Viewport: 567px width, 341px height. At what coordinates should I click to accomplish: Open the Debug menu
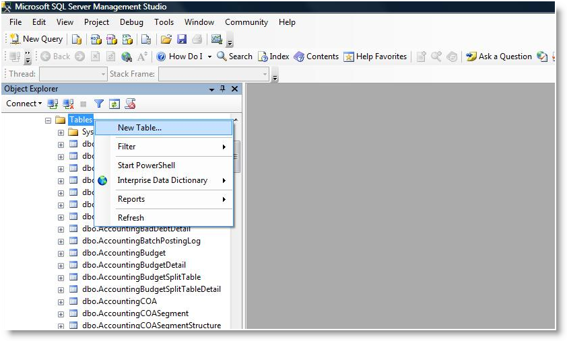pos(131,22)
